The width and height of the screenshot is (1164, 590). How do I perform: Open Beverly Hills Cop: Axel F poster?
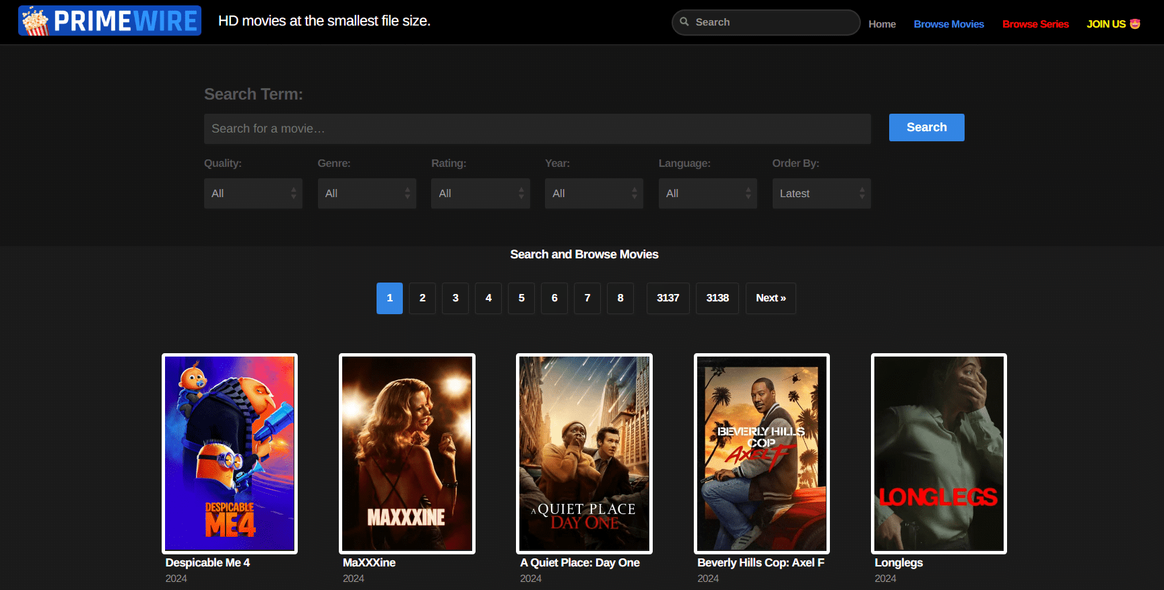(x=761, y=453)
